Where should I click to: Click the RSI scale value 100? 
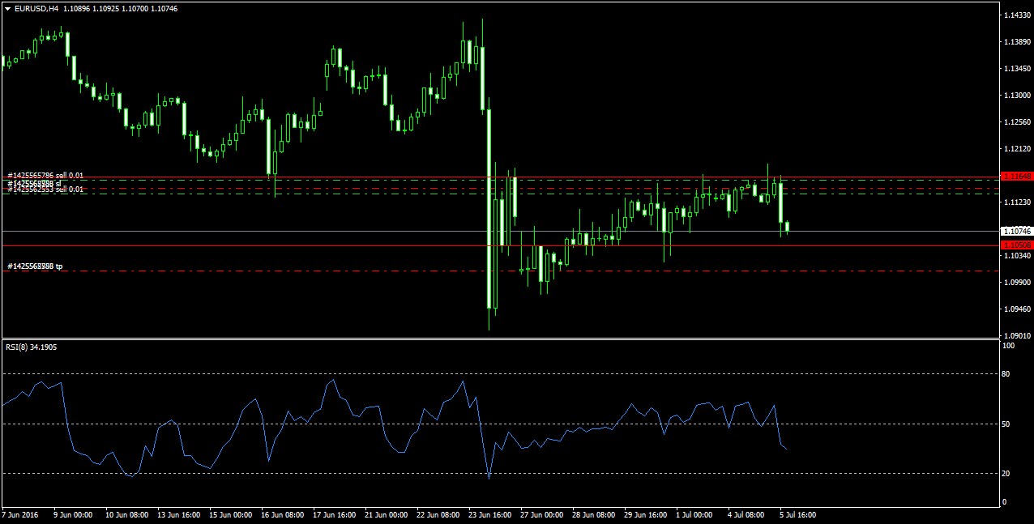pos(1009,347)
